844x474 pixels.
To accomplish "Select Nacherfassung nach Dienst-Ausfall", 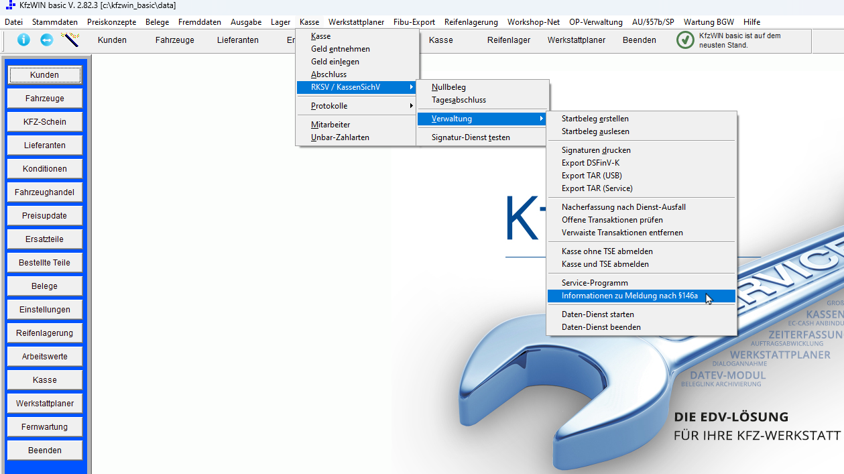I will pos(642,207).
